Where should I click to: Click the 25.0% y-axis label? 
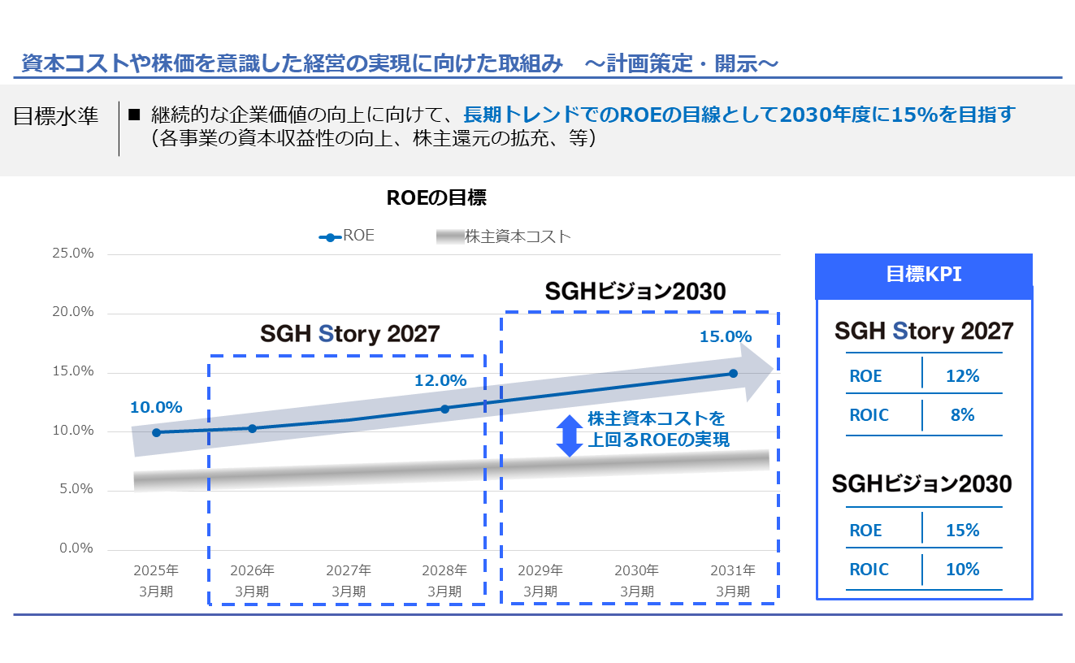73,253
